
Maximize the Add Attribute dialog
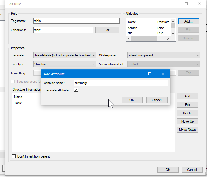tap(150, 74)
